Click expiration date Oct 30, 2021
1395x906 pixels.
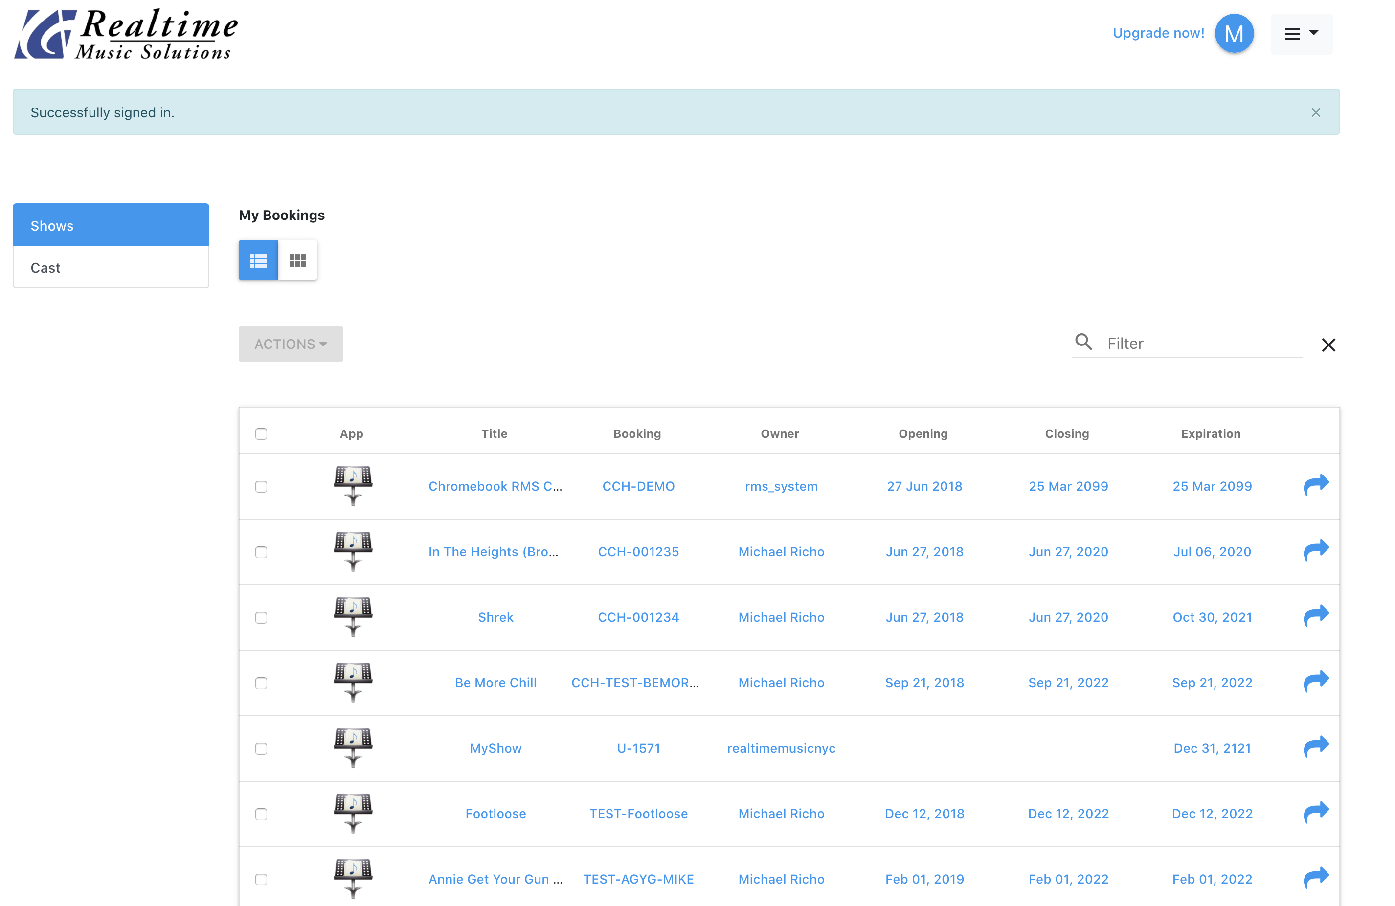(1212, 617)
